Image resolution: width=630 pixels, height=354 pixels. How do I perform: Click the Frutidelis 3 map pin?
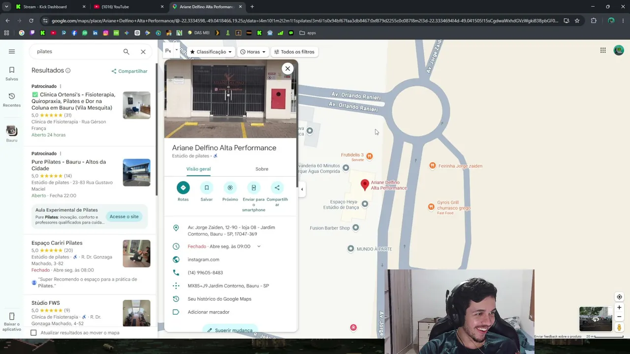click(x=369, y=156)
